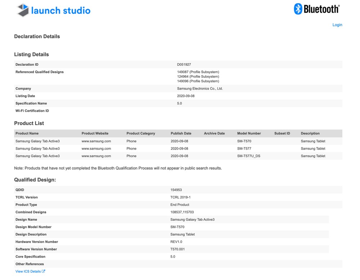
Task: Click the launch studio logo icon
Action: (x=23, y=10)
